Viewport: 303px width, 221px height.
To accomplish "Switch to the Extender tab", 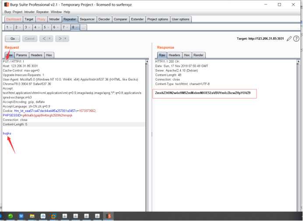I will coord(137,19).
